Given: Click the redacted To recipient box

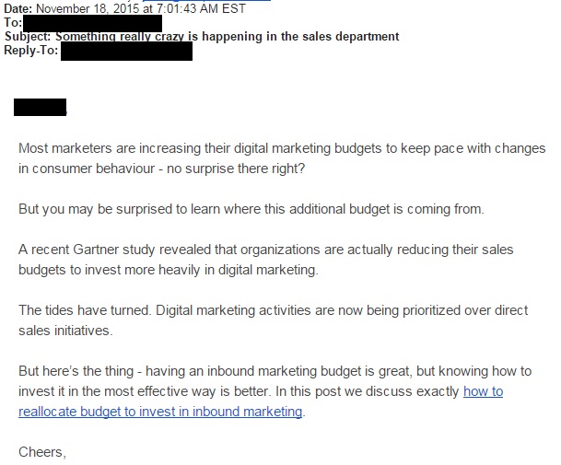Looking at the screenshot, I should 92,23.
